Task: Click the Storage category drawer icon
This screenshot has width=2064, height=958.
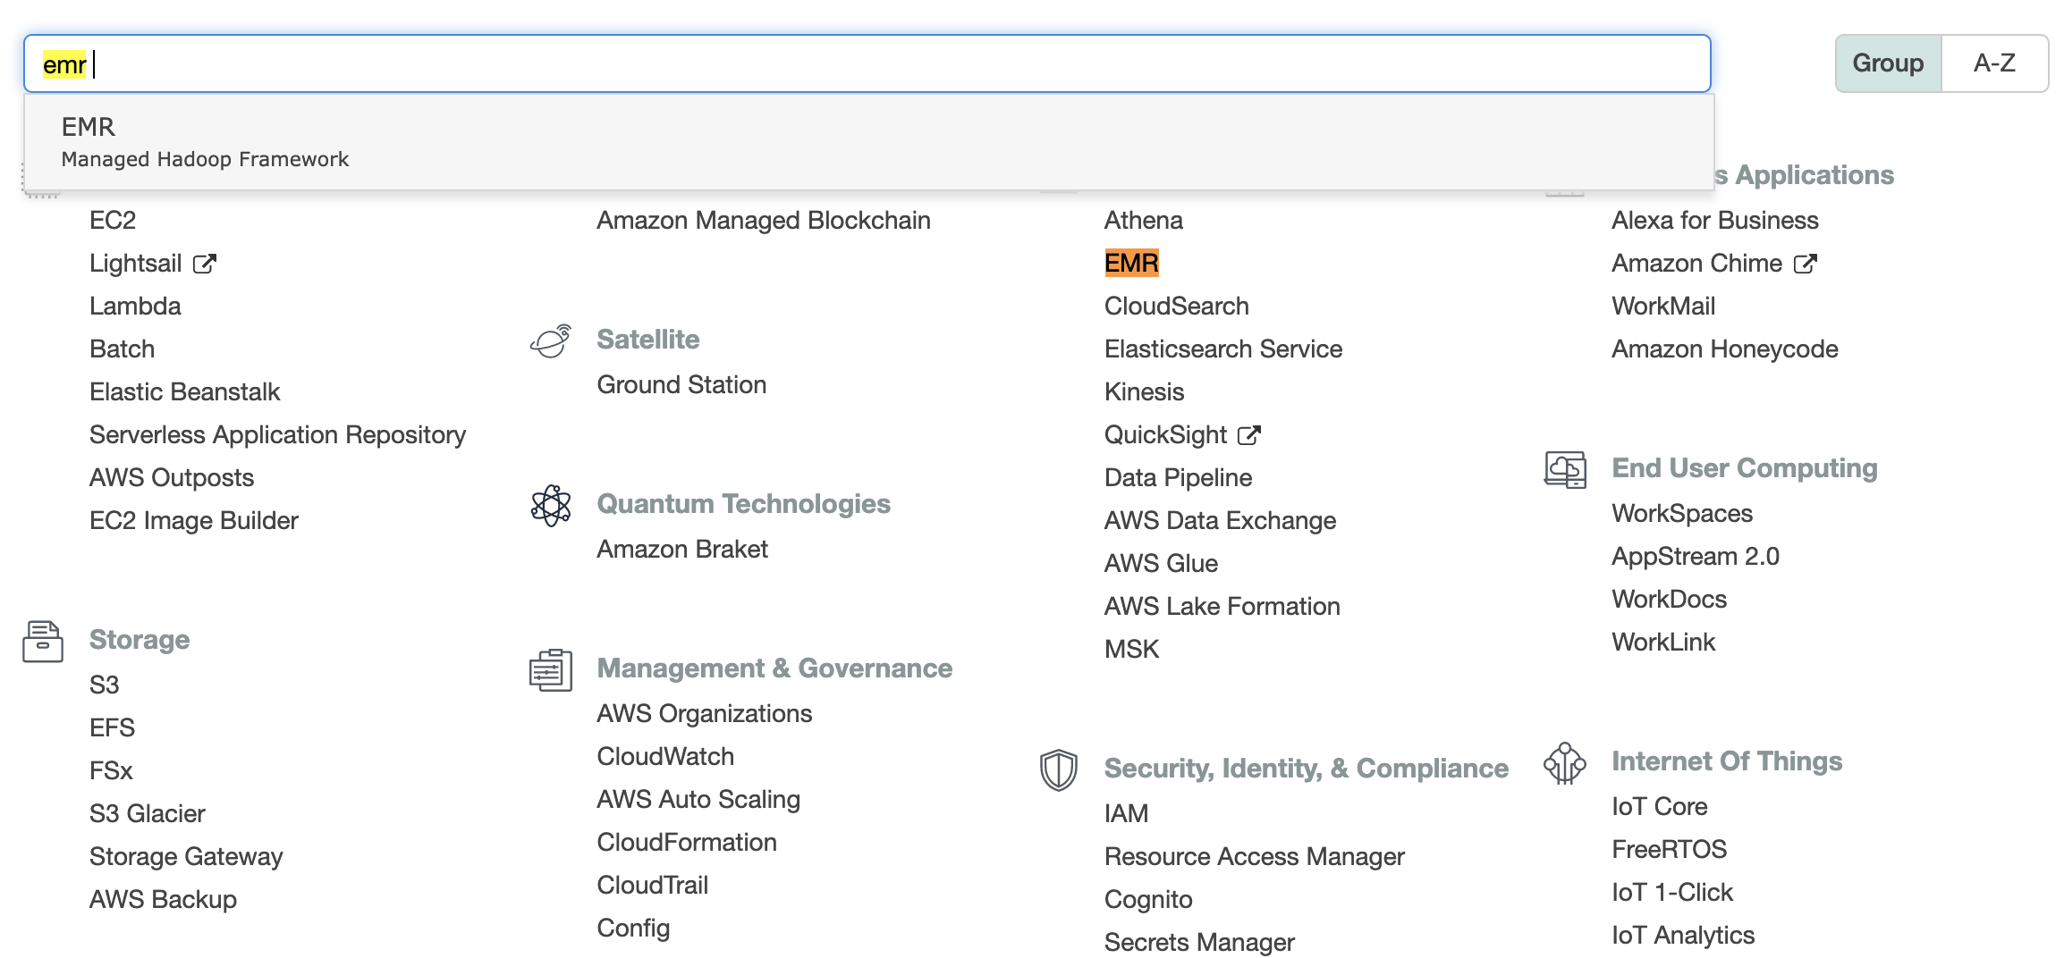Action: (x=43, y=642)
